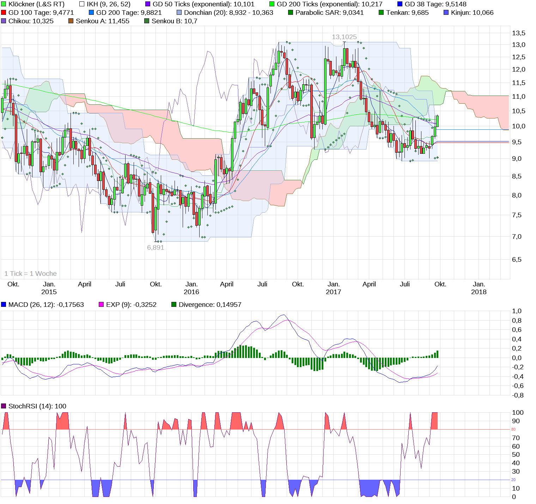Viewport: 536px width, 504px height.
Task: Click the 13,1025 high price annotation
Action: (x=344, y=37)
